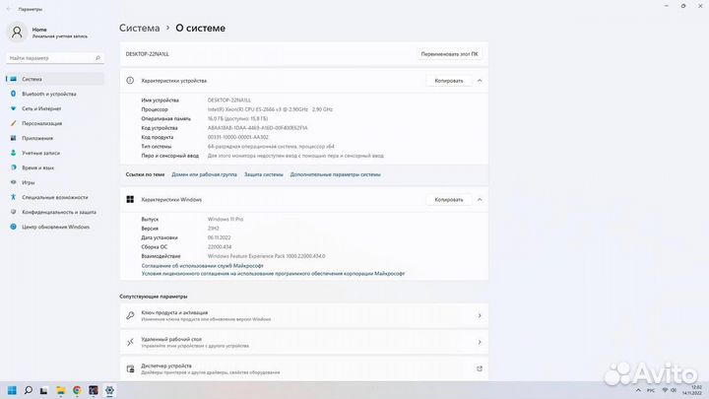This screenshot has height=399, width=709.
Task: Click the Settings gear on taskbar
Action: tap(109, 390)
